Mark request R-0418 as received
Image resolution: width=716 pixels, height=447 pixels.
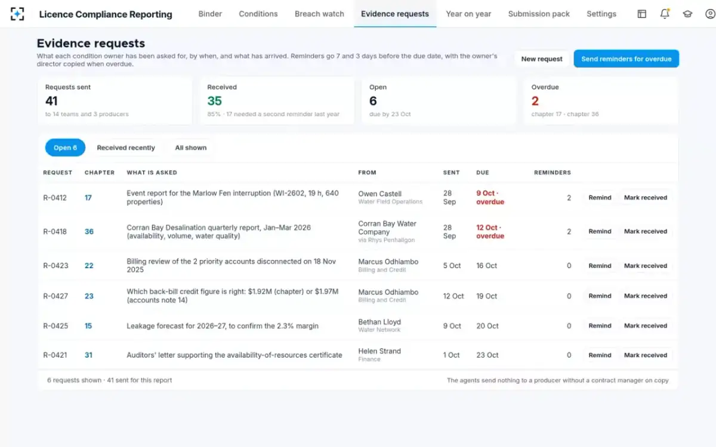pos(646,232)
